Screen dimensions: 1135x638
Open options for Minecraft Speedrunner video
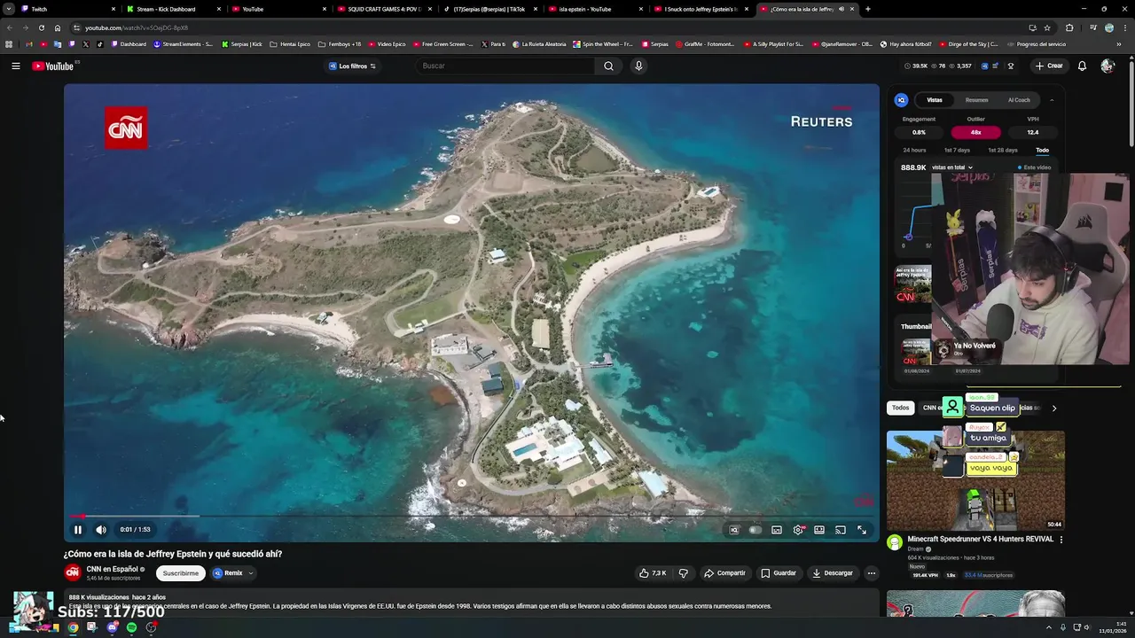[x=1061, y=539]
